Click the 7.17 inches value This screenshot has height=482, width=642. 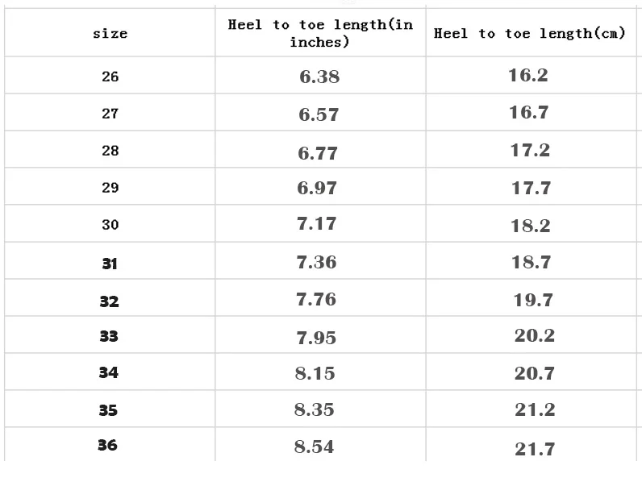pos(317,223)
